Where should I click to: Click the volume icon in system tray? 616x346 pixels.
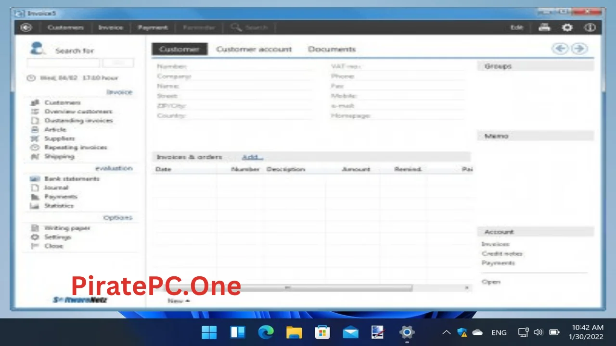click(539, 332)
